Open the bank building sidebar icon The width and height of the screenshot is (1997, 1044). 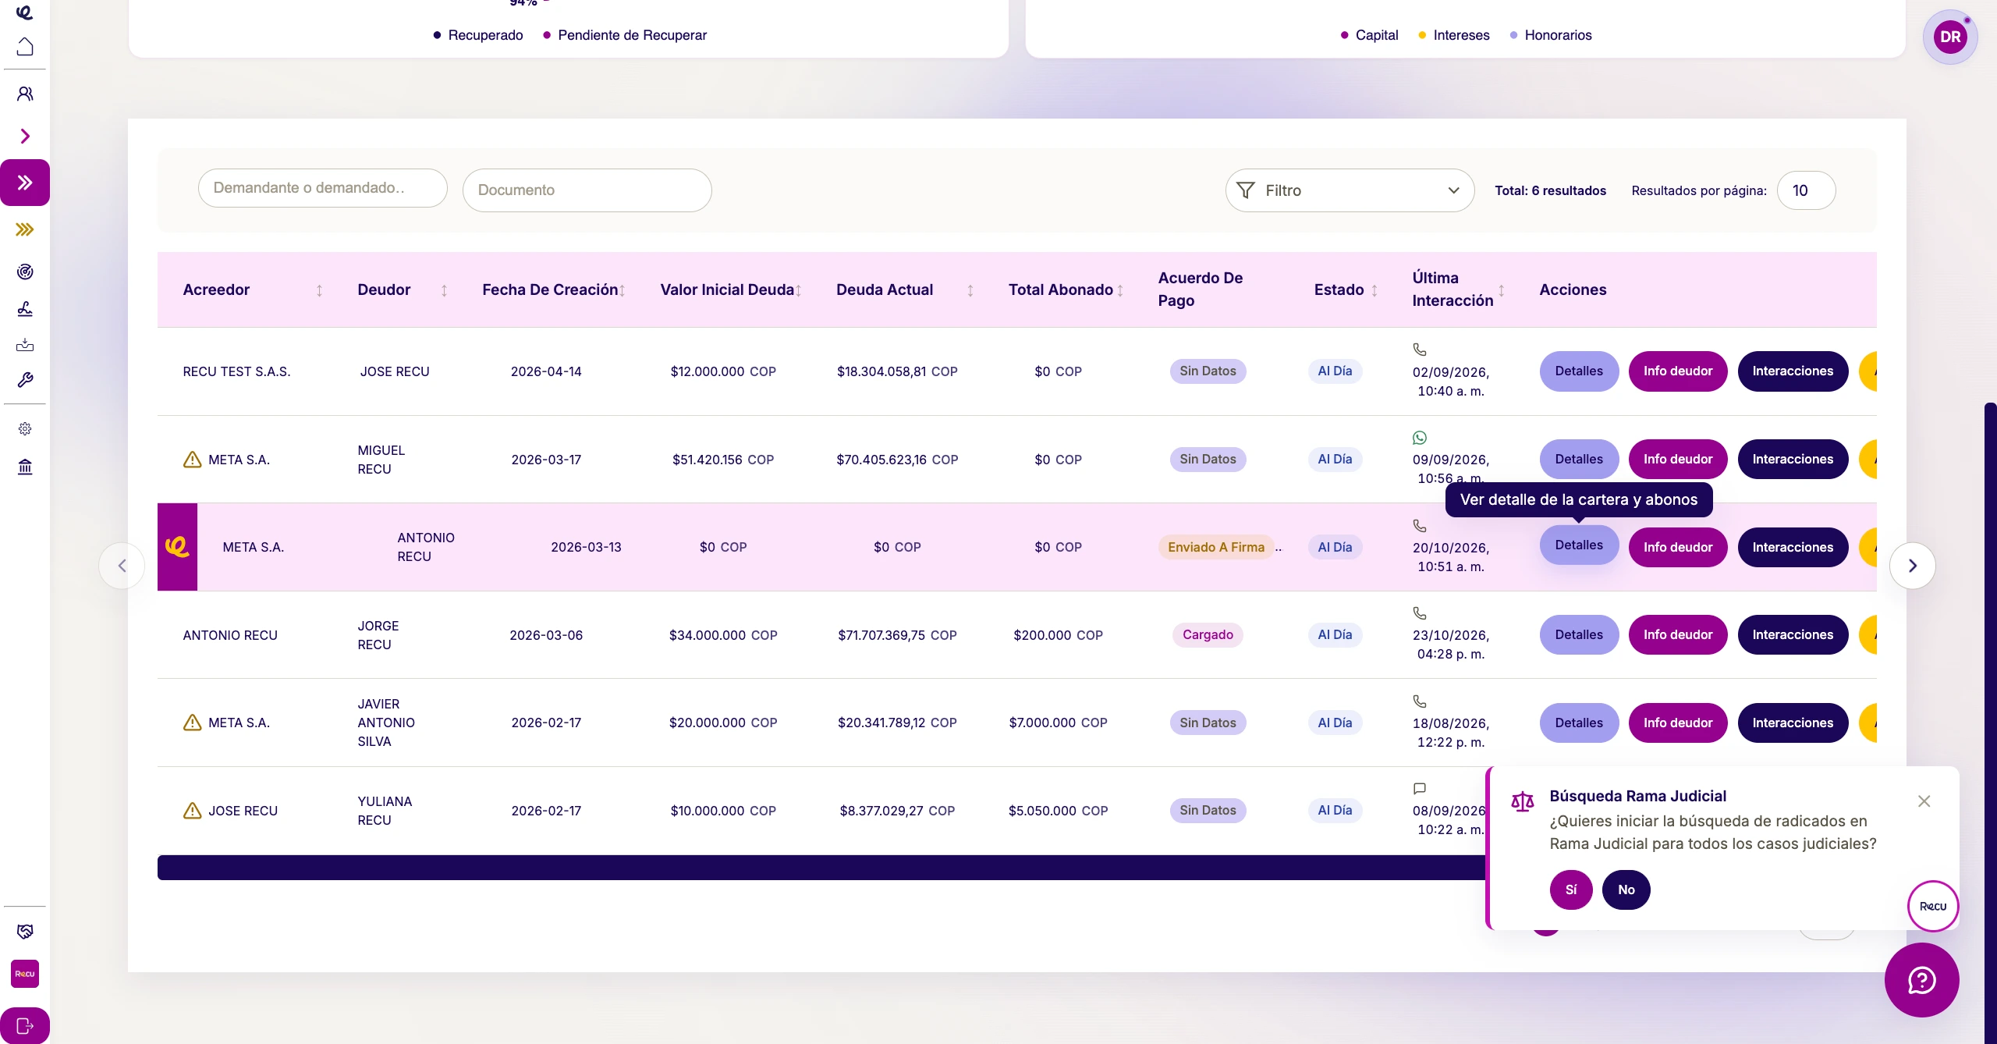25,467
